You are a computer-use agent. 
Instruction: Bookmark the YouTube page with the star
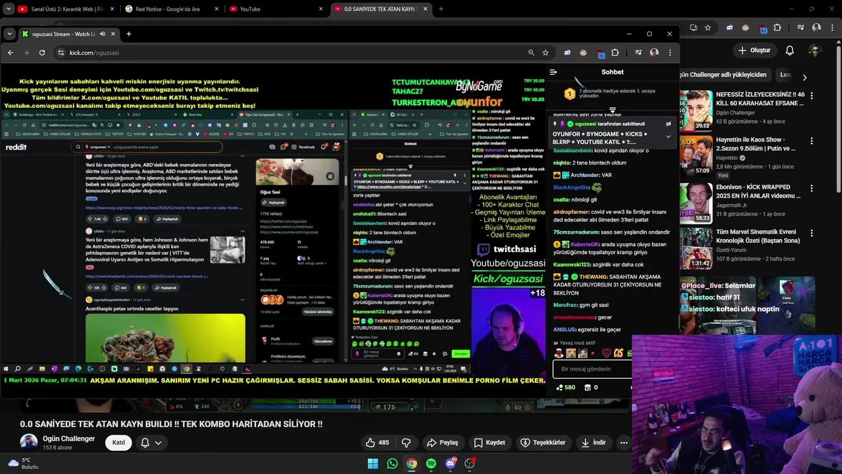click(x=708, y=28)
